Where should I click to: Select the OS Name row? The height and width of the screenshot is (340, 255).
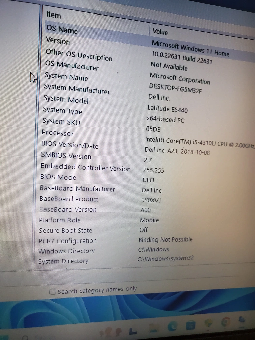(x=62, y=29)
